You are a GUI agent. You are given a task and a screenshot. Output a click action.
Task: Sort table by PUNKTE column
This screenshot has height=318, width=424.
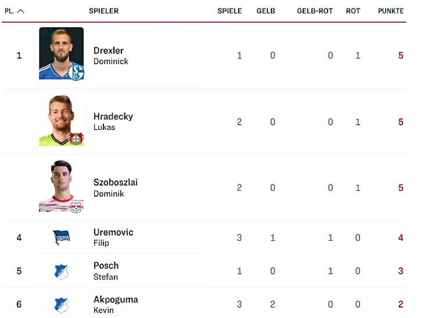tap(390, 11)
